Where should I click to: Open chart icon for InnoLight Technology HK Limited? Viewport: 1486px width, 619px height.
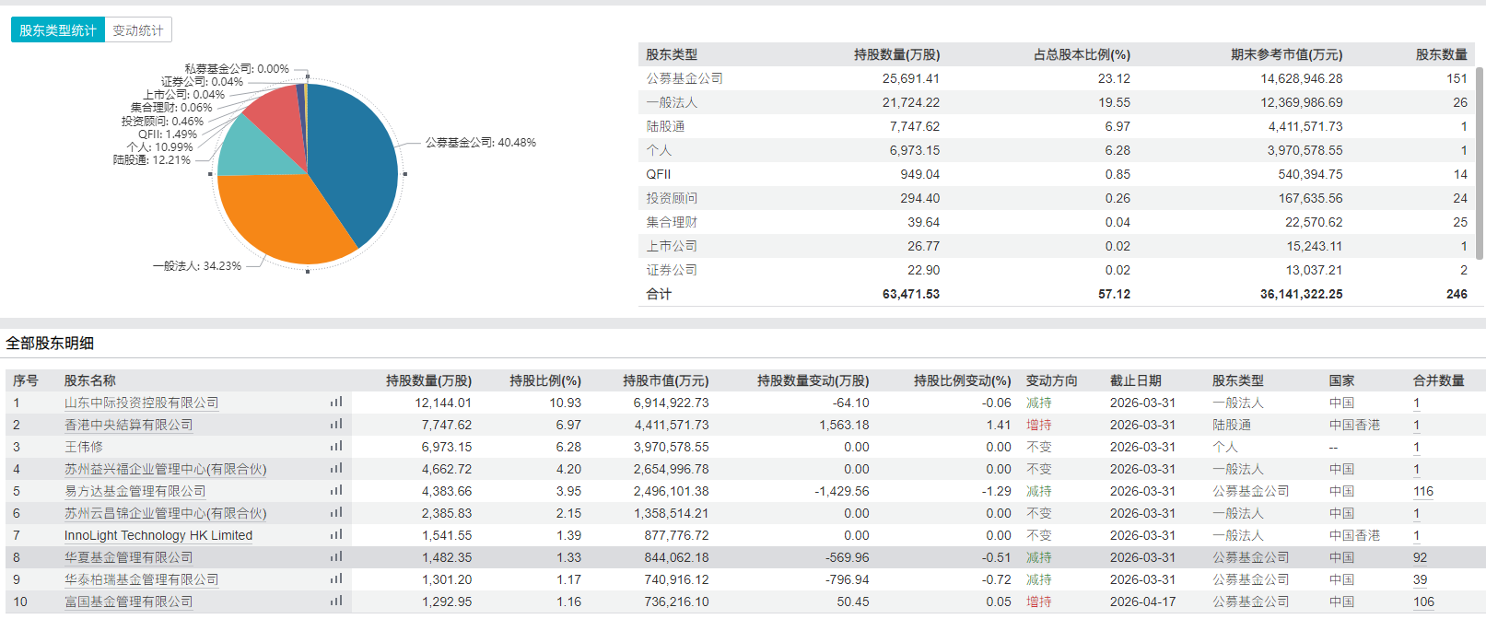click(336, 535)
